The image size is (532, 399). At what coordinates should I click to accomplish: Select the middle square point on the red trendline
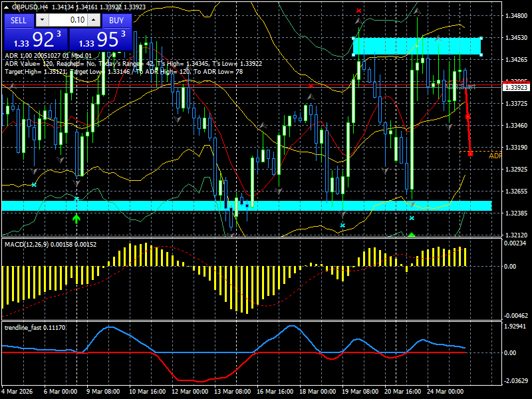point(467,117)
